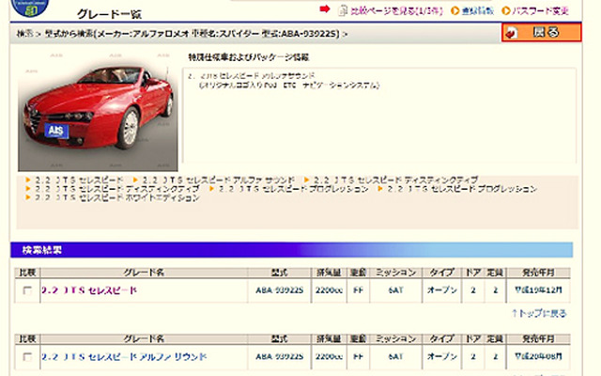This screenshot has height=376, width=601.
Task: Click the orange triangle before ホワイトエディション anchor
Action: 27,197
